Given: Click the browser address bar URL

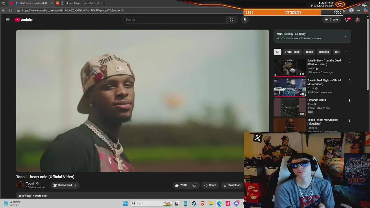Looking at the screenshot, I should 73,10.
